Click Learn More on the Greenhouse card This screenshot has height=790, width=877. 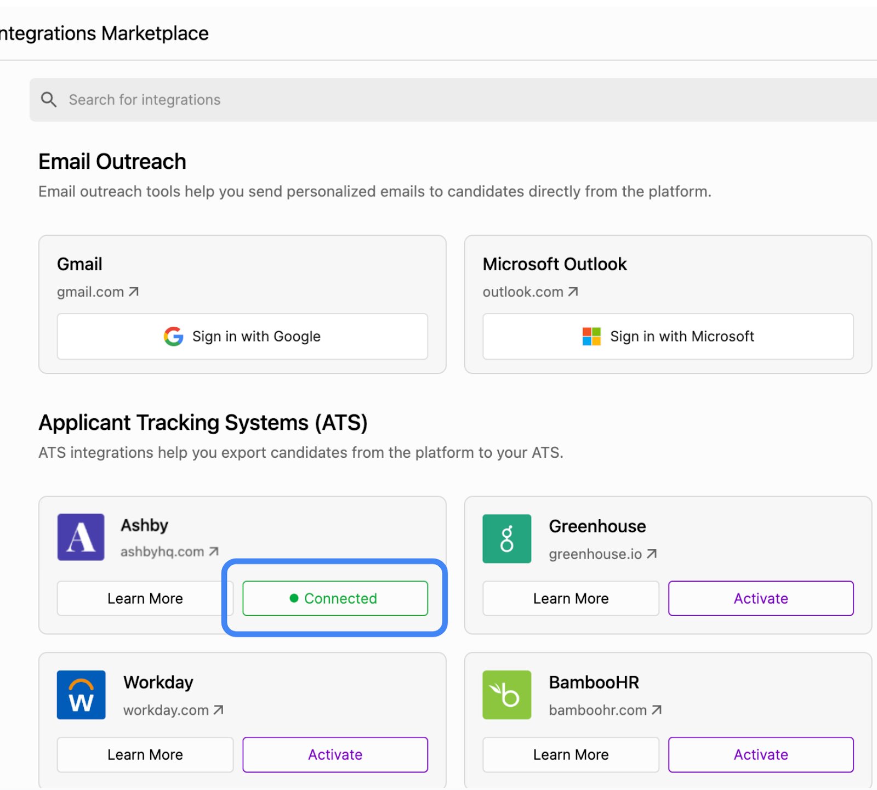(571, 598)
